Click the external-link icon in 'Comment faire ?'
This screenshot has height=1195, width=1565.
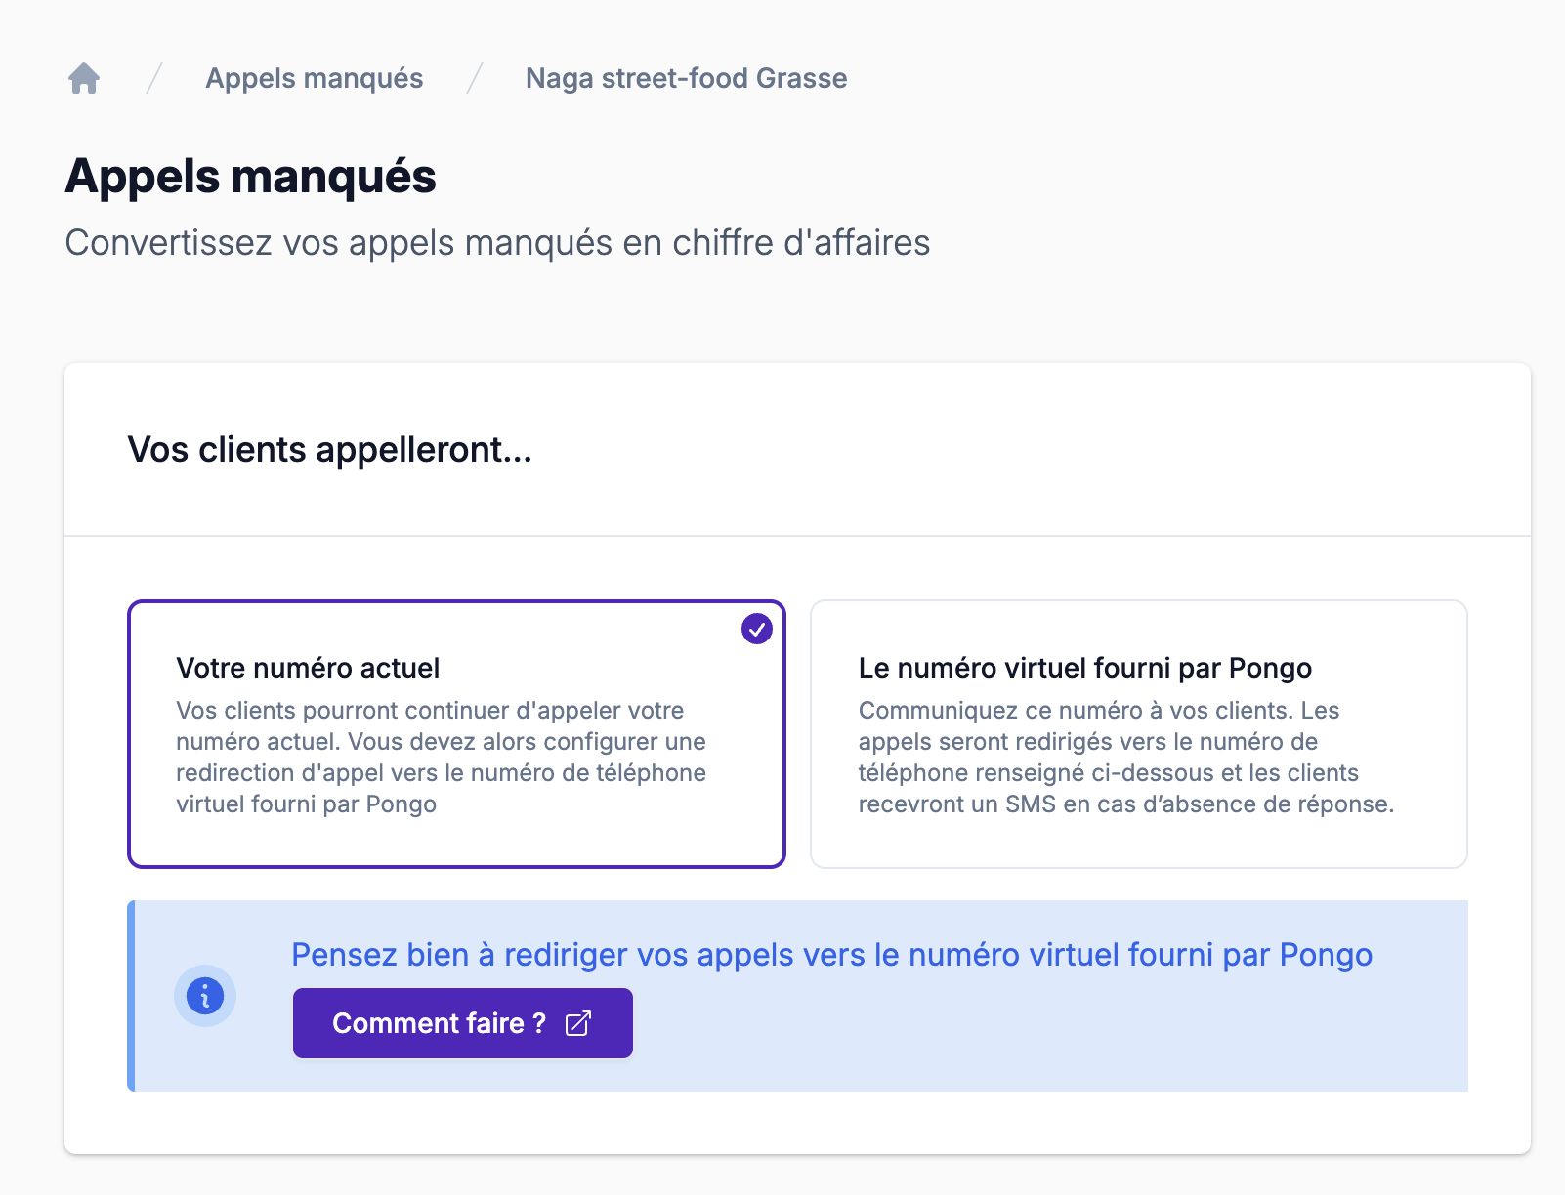coord(578,1023)
